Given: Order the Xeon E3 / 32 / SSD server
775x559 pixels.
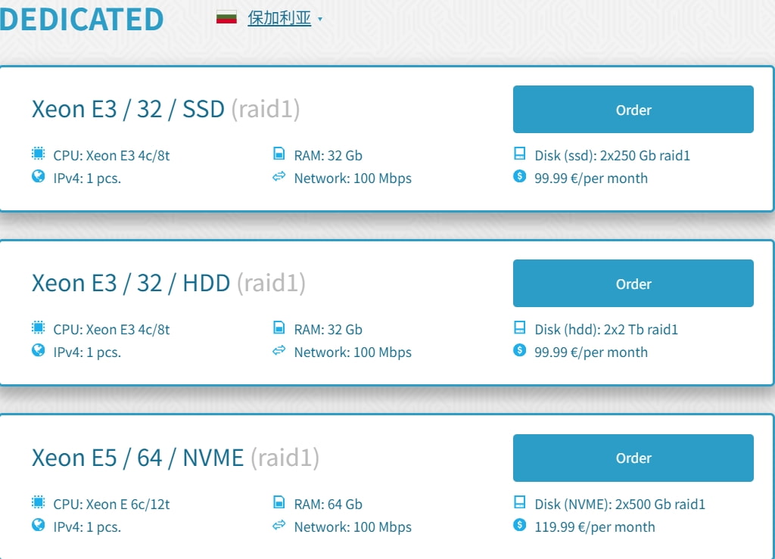Looking at the screenshot, I should [633, 110].
